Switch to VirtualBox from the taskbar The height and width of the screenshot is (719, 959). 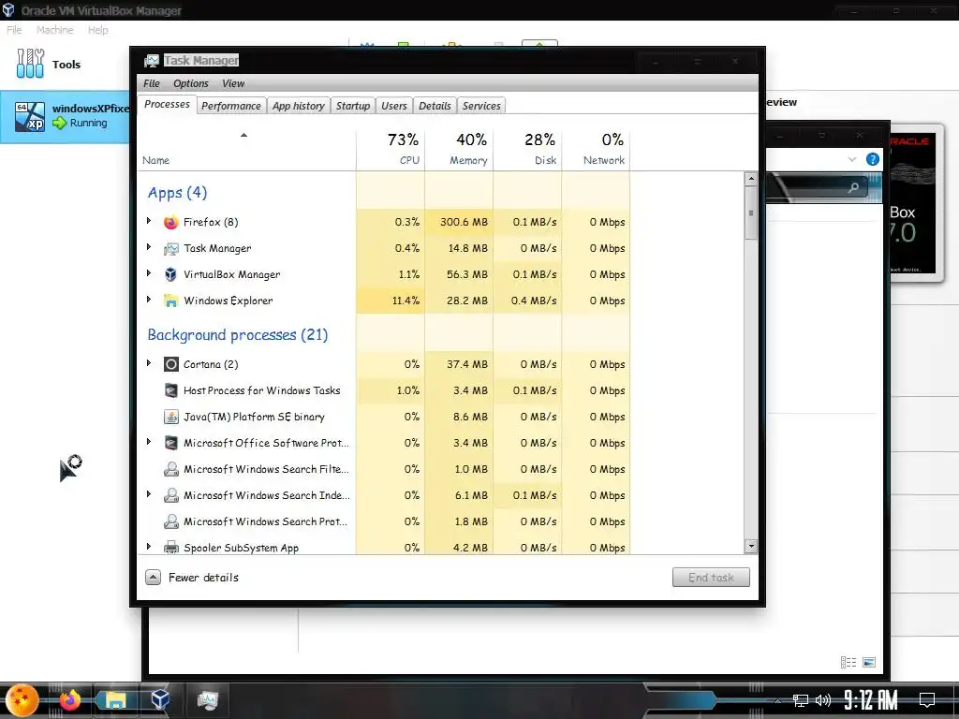pyautogui.click(x=160, y=700)
